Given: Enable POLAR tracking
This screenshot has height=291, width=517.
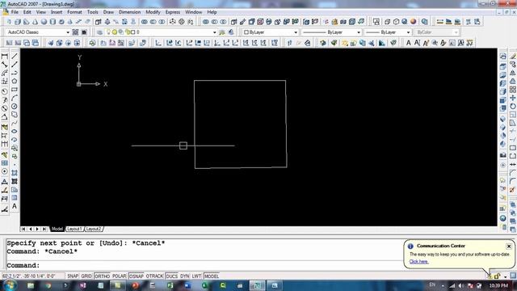Looking at the screenshot, I should [119, 276].
